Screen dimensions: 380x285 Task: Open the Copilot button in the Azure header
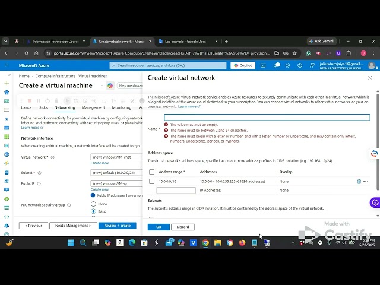click(x=243, y=65)
